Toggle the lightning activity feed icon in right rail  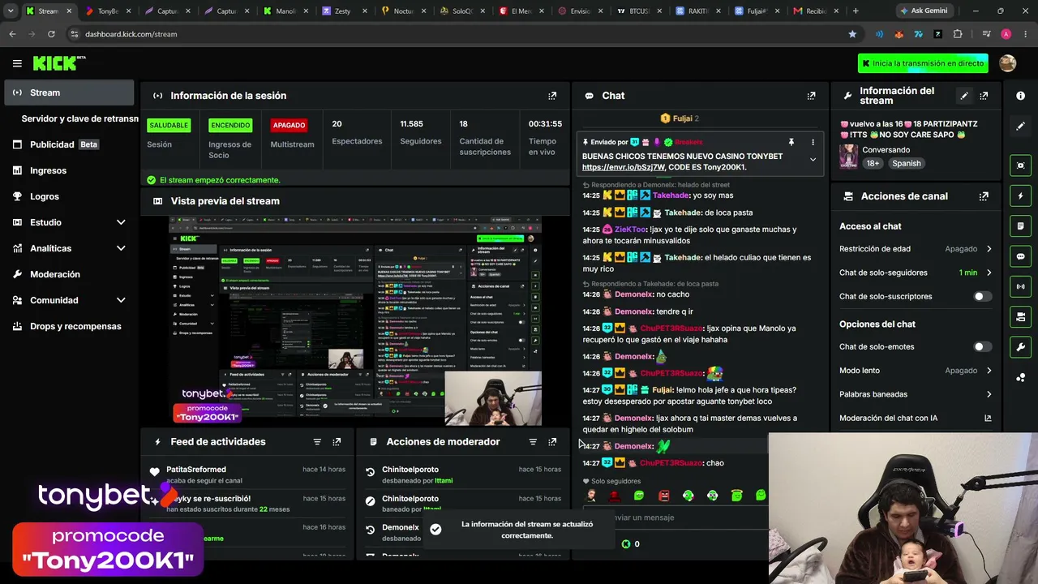coord(1020,195)
